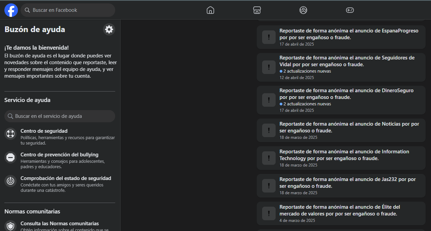The image size is (431, 231).
Task: Click '¡Te damos la bienvenida!' heading
Action: point(36,48)
